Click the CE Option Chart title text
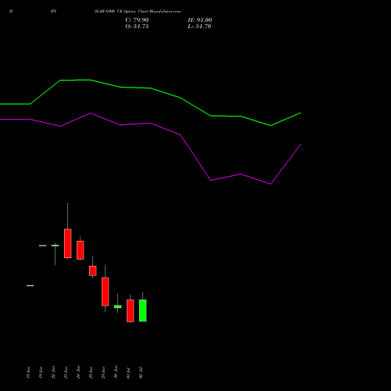This screenshot has width=391, height=391. pyautogui.click(x=138, y=12)
